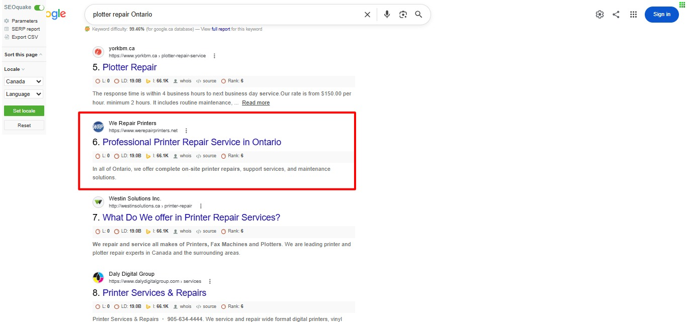
Task: Click the Reset button
Action: pos(24,125)
